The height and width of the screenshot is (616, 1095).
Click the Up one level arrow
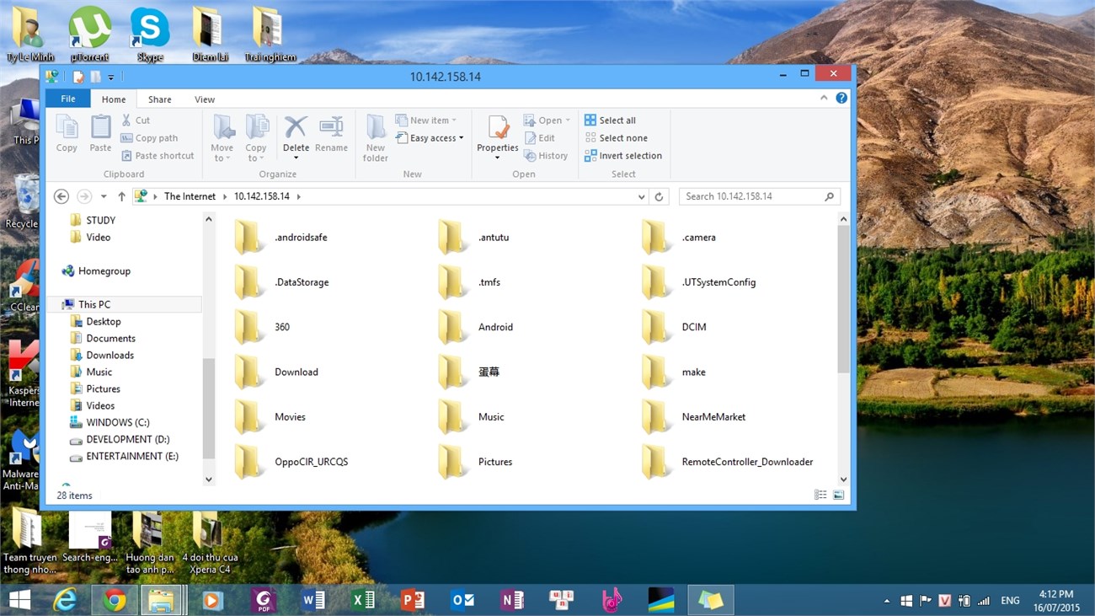(x=121, y=196)
